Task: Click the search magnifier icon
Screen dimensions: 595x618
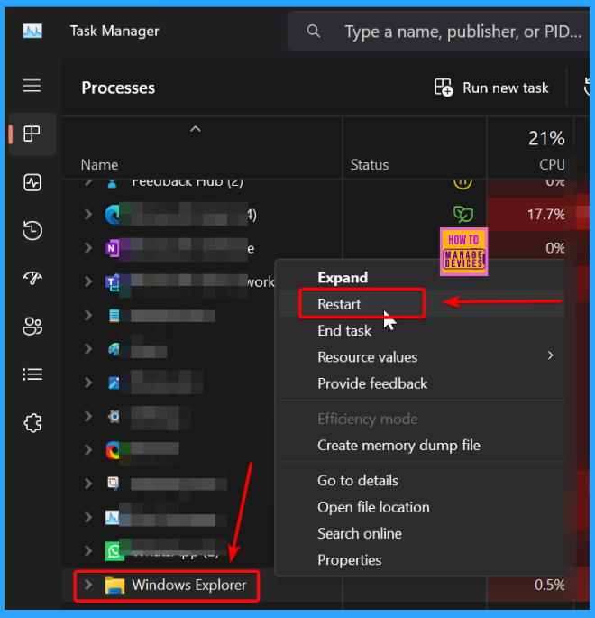Action: [314, 31]
